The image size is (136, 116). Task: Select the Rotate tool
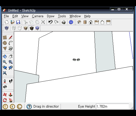[5, 100]
